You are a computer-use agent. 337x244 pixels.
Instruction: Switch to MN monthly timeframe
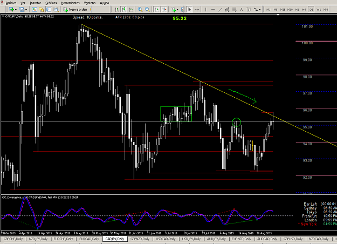coord(326,10)
